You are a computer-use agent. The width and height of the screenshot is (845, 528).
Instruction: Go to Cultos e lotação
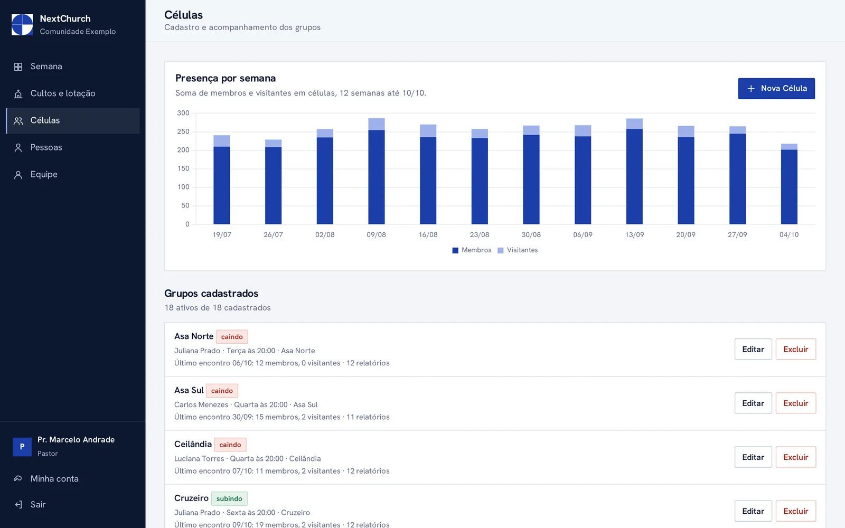[x=73, y=93]
